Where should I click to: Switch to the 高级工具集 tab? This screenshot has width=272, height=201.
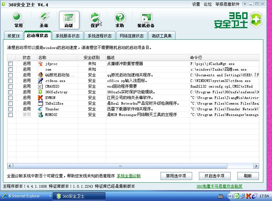(162, 36)
